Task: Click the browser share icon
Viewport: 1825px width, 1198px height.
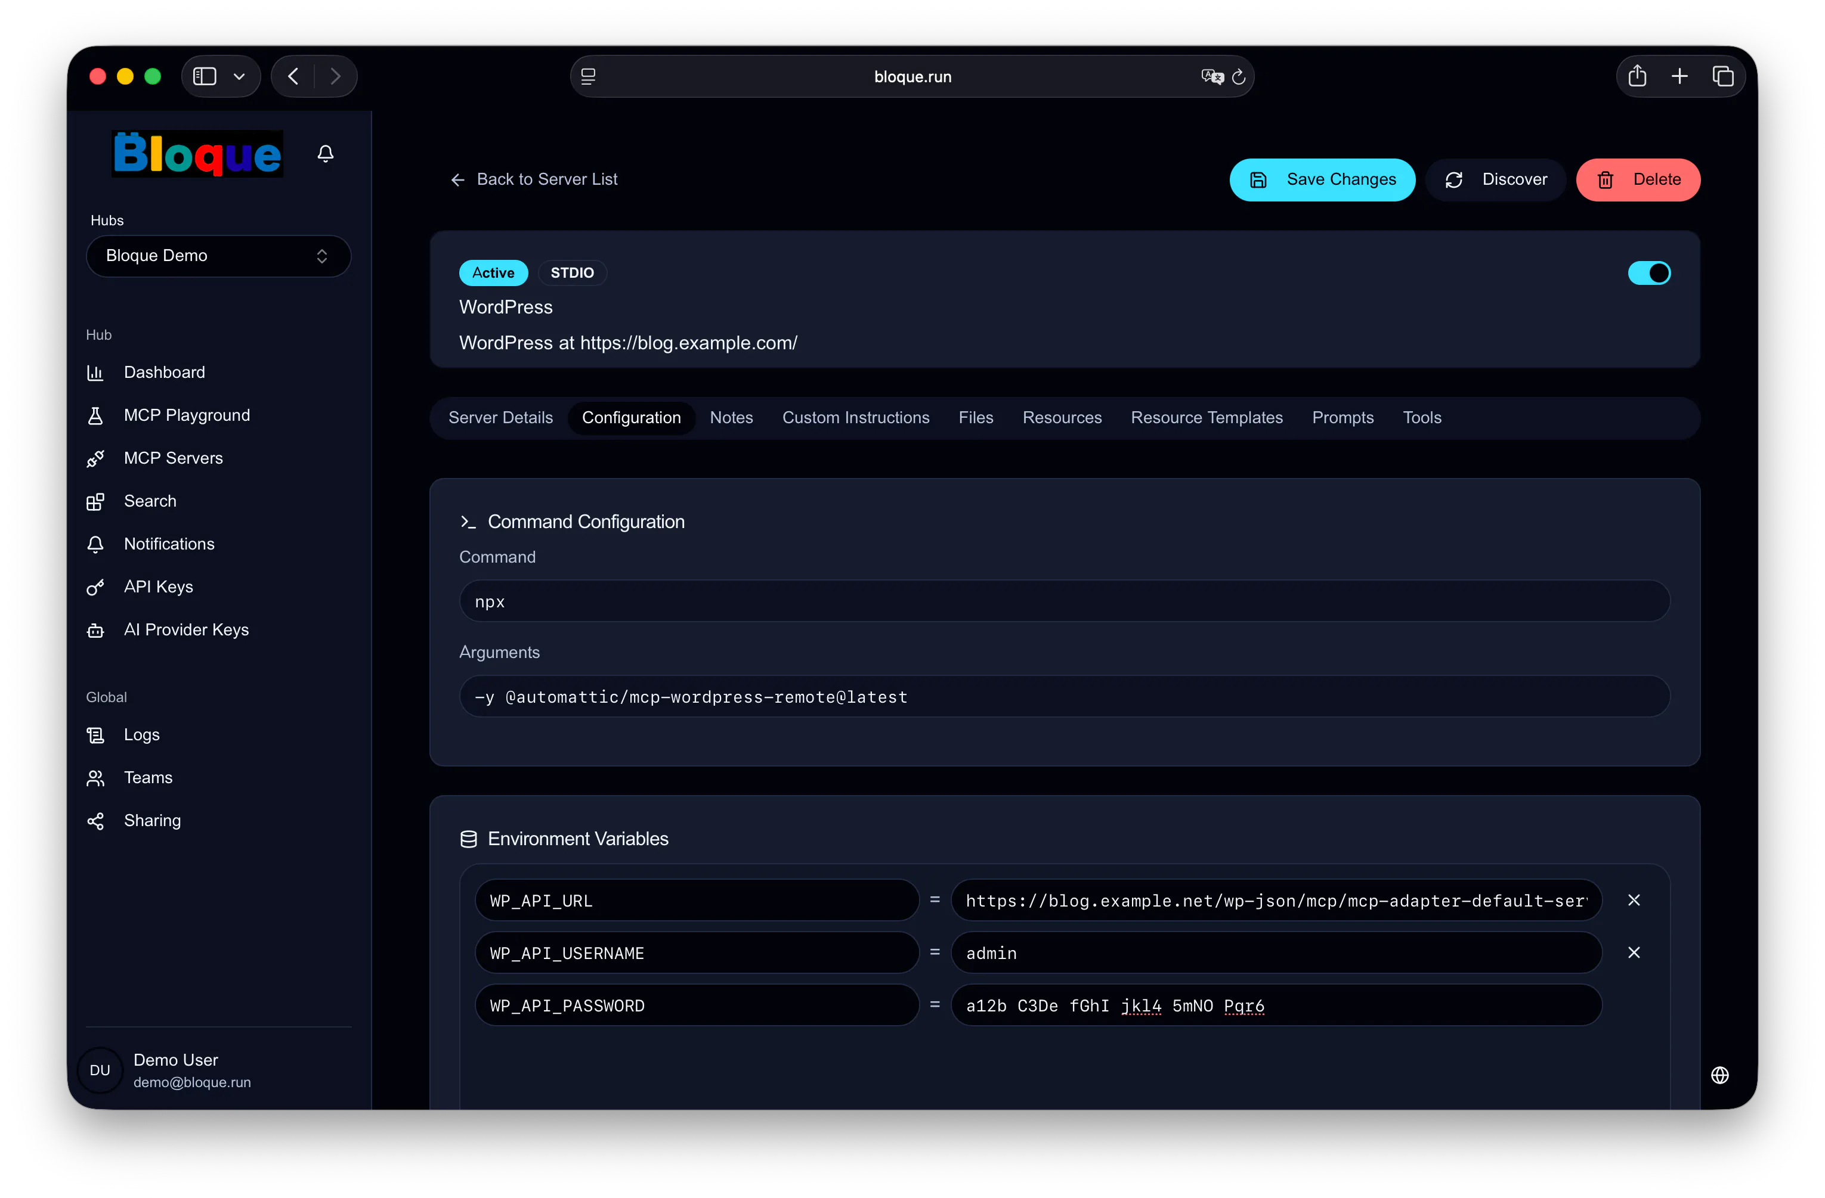Action: pos(1637,76)
